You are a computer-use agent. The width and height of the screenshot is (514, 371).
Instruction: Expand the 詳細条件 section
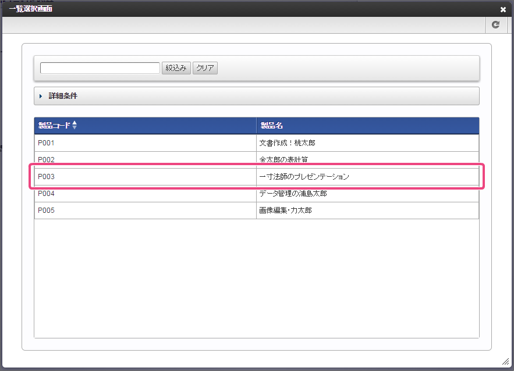point(256,96)
